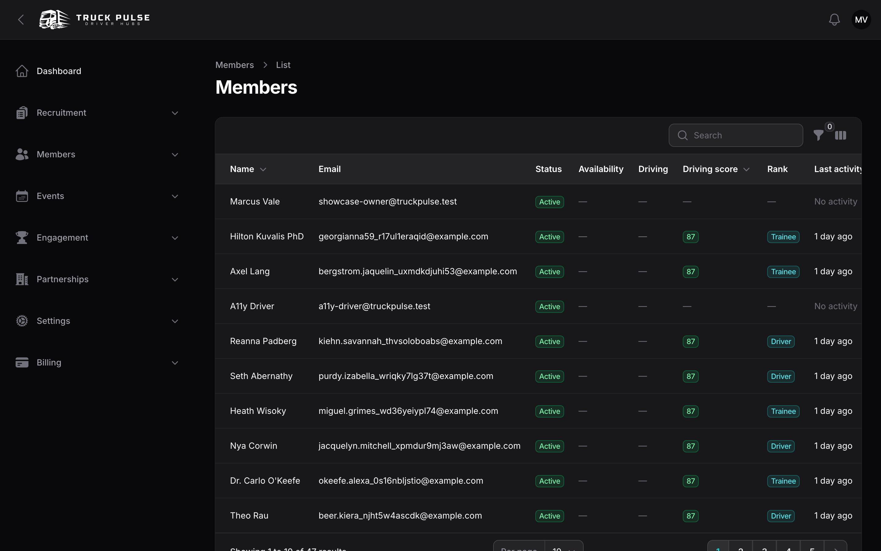The width and height of the screenshot is (881, 551).
Task: Toggle table columns icon
Action: [840, 135]
